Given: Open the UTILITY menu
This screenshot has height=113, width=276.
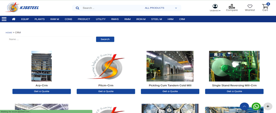Looking at the screenshot, I should (101, 19).
